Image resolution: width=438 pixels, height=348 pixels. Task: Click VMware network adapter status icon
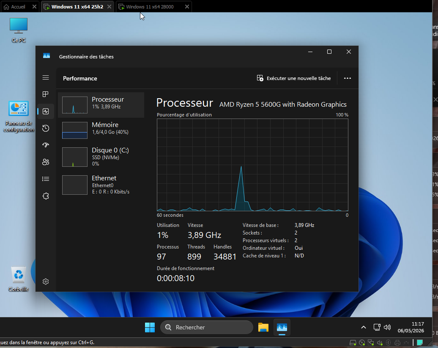pyautogui.click(x=371, y=342)
